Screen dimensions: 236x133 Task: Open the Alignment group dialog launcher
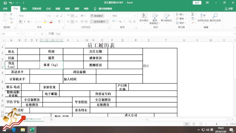point(109,28)
